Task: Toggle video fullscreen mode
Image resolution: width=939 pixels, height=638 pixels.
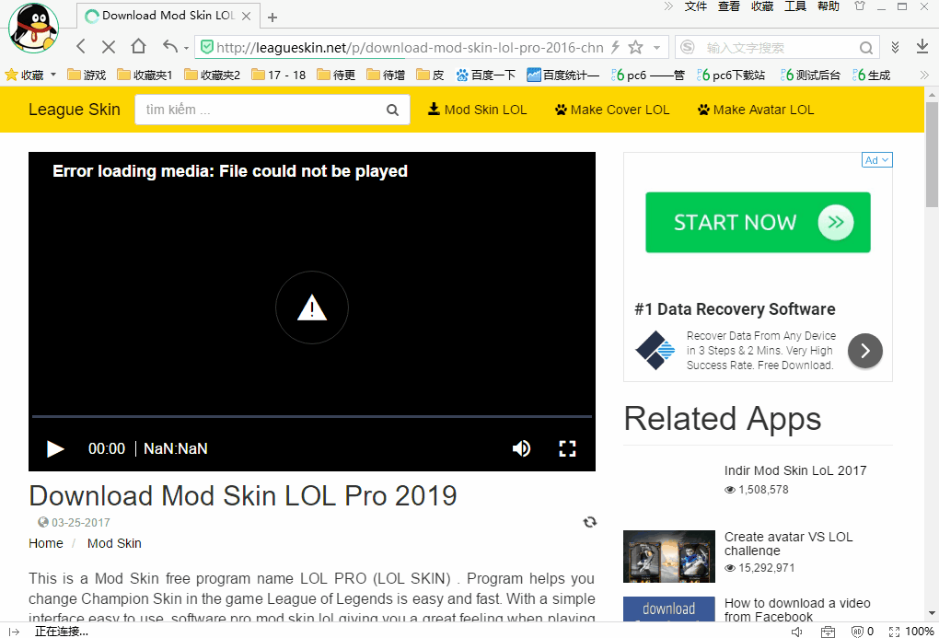Action: pyautogui.click(x=567, y=448)
